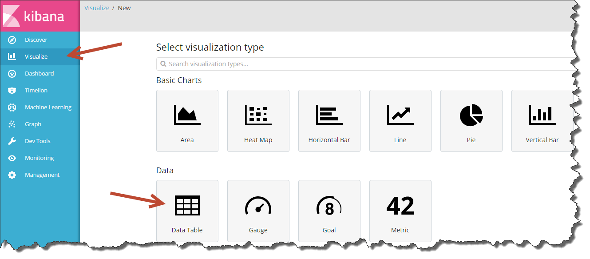590x259 pixels.
Task: Click the Visualize breadcrumb link
Action: [x=97, y=8]
